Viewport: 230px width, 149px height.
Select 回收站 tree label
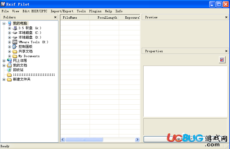[18, 70]
